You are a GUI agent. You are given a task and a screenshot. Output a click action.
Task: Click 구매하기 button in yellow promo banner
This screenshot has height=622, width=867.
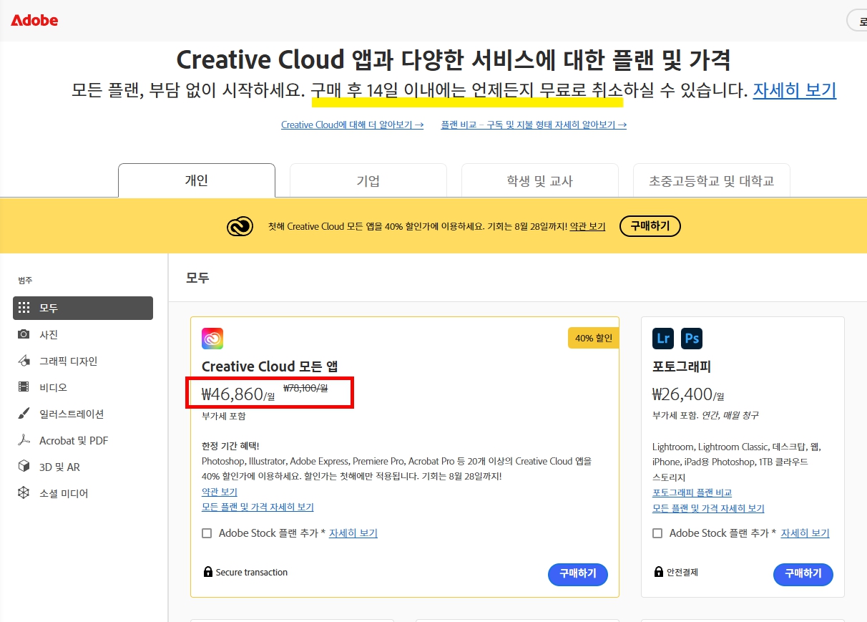point(650,226)
